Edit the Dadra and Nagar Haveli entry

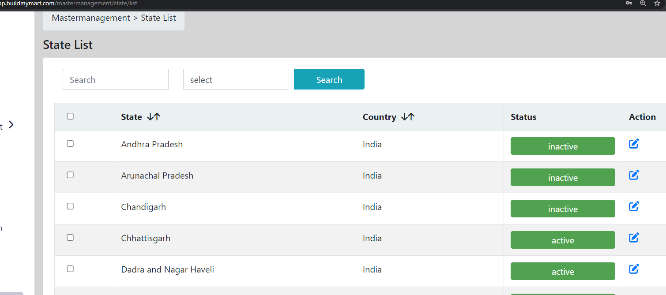[x=634, y=269]
